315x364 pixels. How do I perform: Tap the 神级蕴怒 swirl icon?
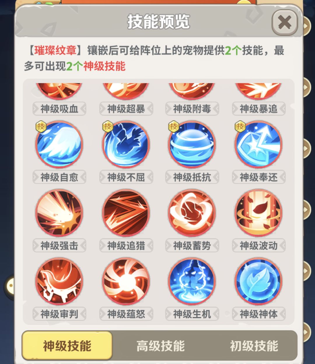pyautogui.click(x=126, y=281)
